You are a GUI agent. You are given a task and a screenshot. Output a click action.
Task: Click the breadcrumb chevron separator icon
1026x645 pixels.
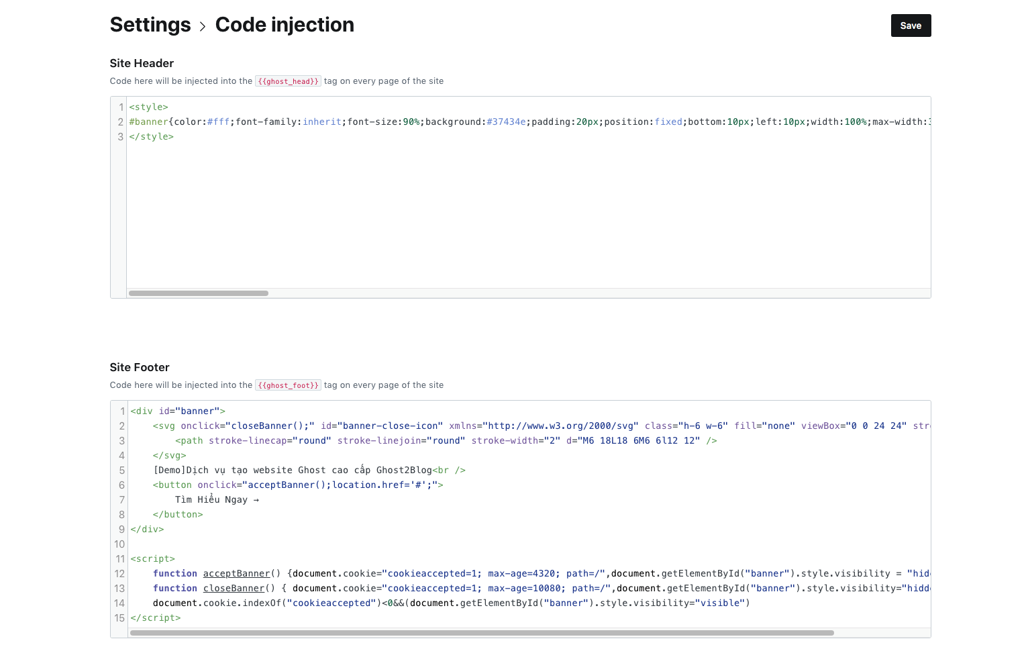click(203, 27)
